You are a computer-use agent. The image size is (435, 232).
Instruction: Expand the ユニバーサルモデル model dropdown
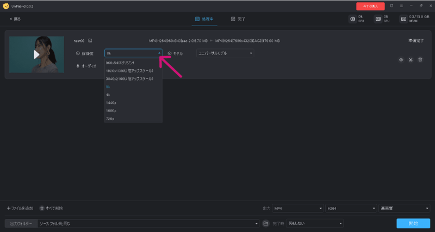(225, 53)
